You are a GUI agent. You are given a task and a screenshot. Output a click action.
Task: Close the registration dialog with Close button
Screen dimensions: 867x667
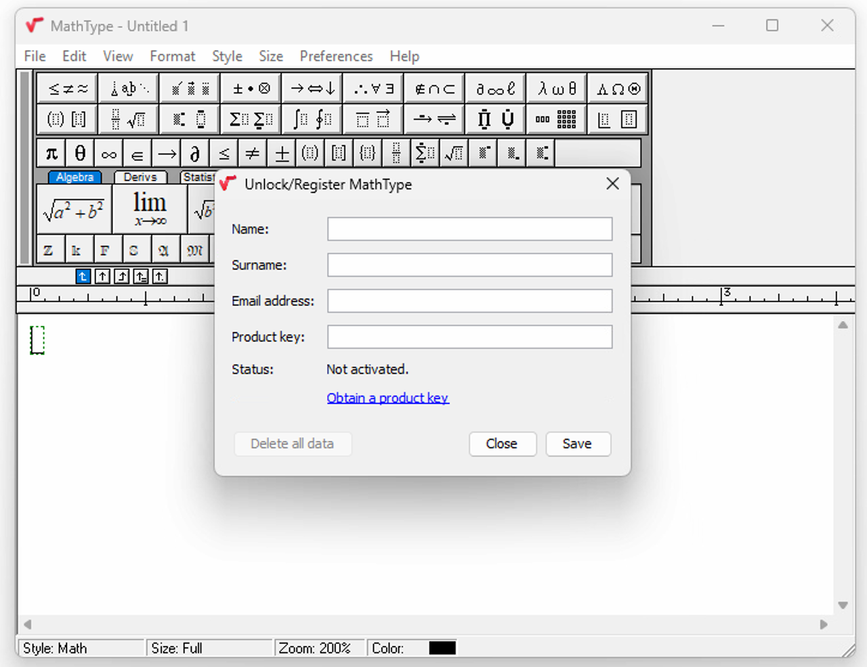502,444
